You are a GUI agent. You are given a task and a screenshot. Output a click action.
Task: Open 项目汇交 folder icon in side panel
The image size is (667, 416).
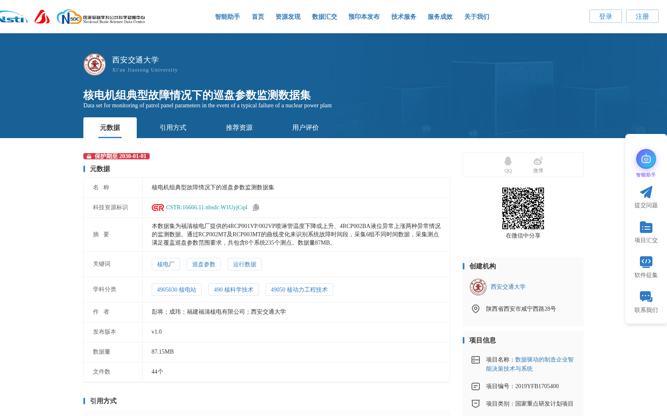click(x=646, y=227)
